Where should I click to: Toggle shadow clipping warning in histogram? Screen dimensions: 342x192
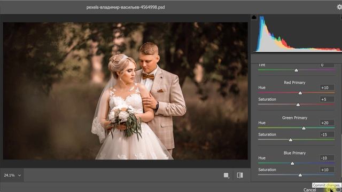(254, 17)
